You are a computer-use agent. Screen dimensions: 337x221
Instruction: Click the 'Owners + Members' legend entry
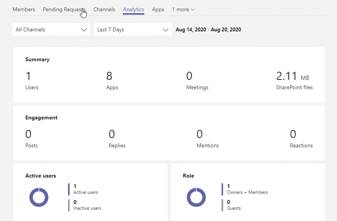pyautogui.click(x=245, y=189)
